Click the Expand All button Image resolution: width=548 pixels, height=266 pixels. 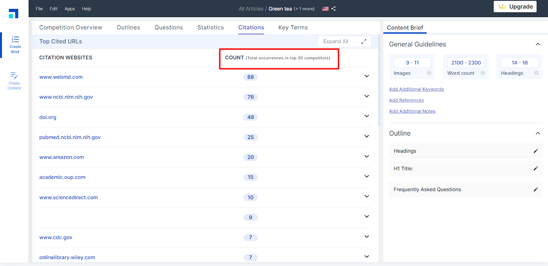[x=344, y=41]
